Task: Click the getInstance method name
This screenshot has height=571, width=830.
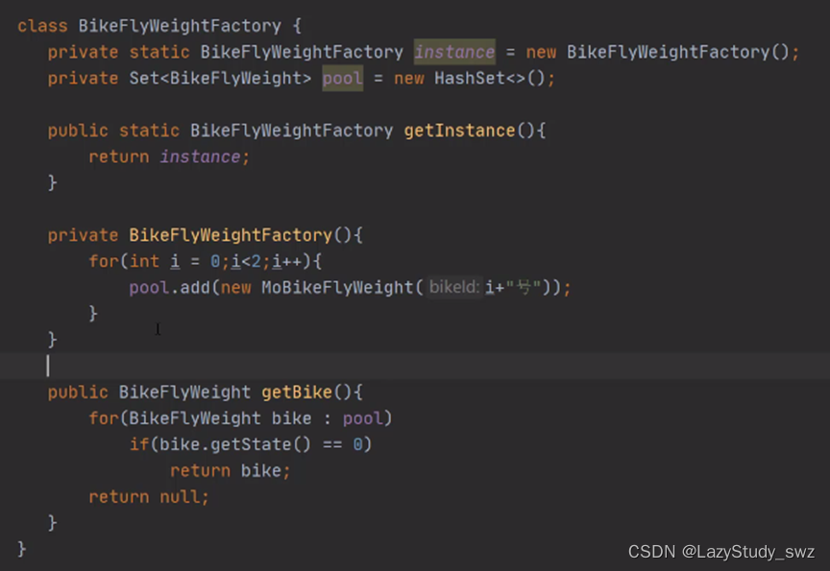Action: 459,131
